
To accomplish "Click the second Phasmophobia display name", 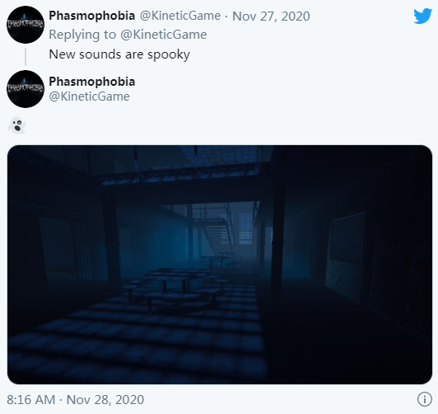I will [x=92, y=82].
